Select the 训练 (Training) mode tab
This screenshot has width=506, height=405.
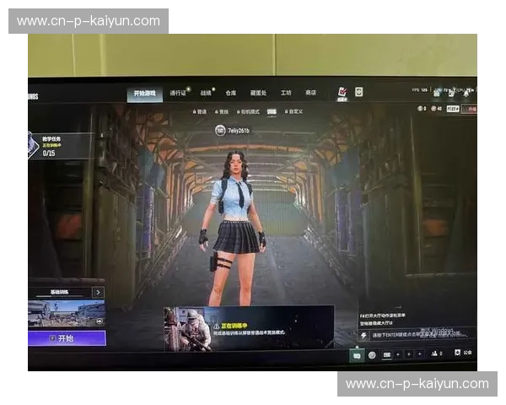[272, 111]
